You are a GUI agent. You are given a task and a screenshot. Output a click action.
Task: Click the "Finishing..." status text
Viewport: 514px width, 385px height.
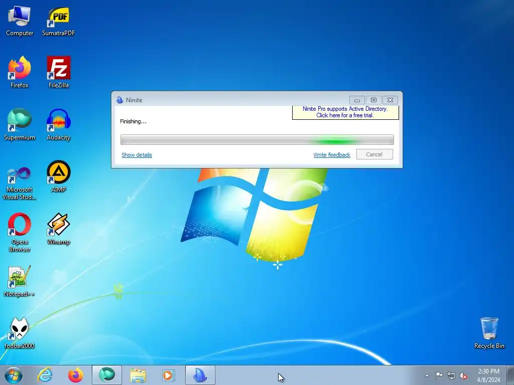[x=133, y=121]
